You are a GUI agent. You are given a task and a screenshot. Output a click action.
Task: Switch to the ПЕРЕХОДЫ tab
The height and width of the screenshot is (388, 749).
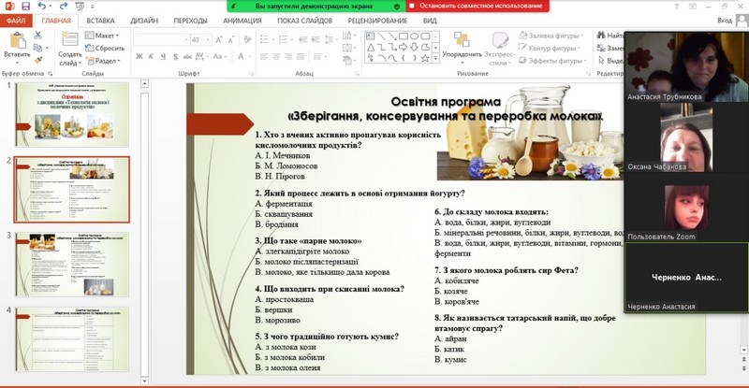coord(190,21)
